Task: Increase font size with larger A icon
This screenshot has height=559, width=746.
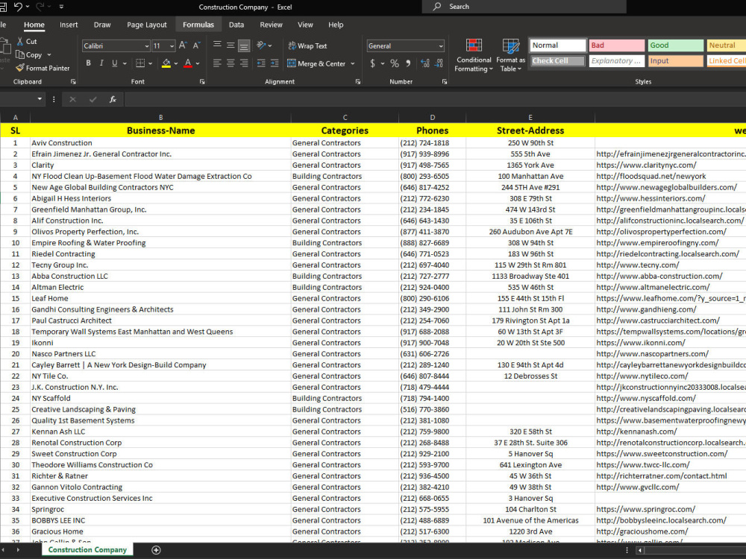Action: click(184, 45)
